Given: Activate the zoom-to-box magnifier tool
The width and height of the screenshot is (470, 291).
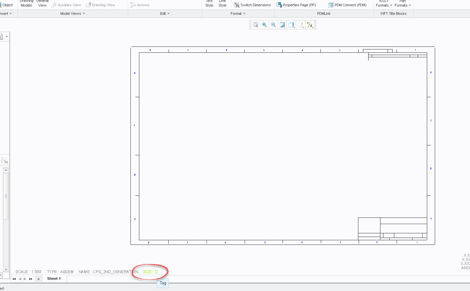Looking at the screenshot, I should coord(255,25).
